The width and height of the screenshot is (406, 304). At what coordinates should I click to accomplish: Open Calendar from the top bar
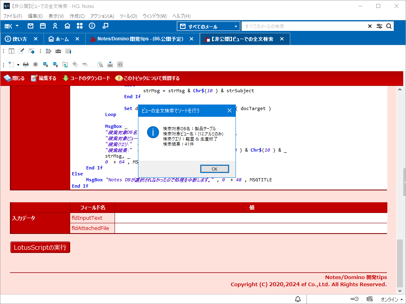pyautogui.click(x=43, y=26)
